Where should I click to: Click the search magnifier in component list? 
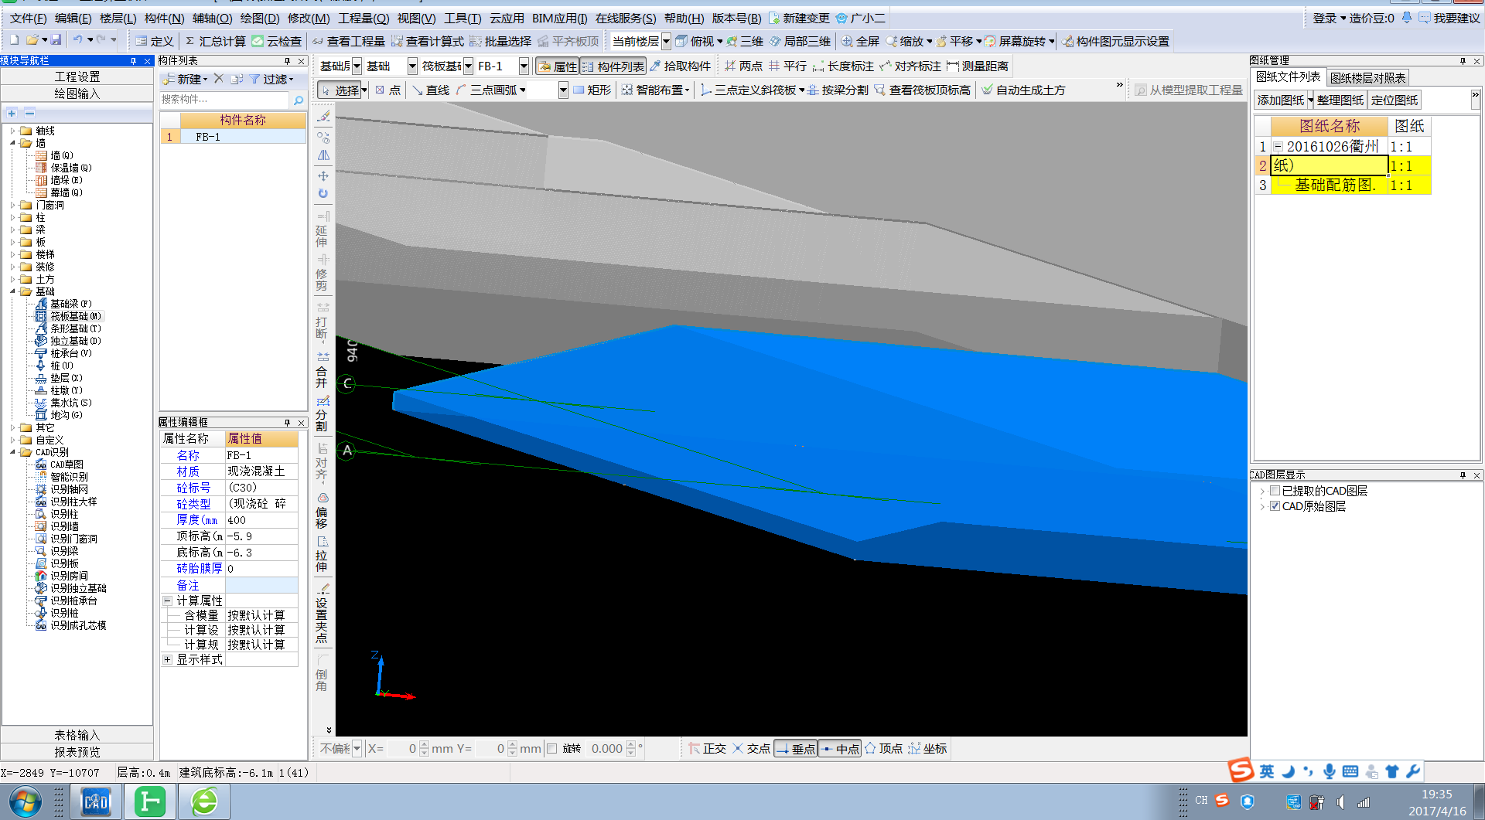[x=299, y=100]
